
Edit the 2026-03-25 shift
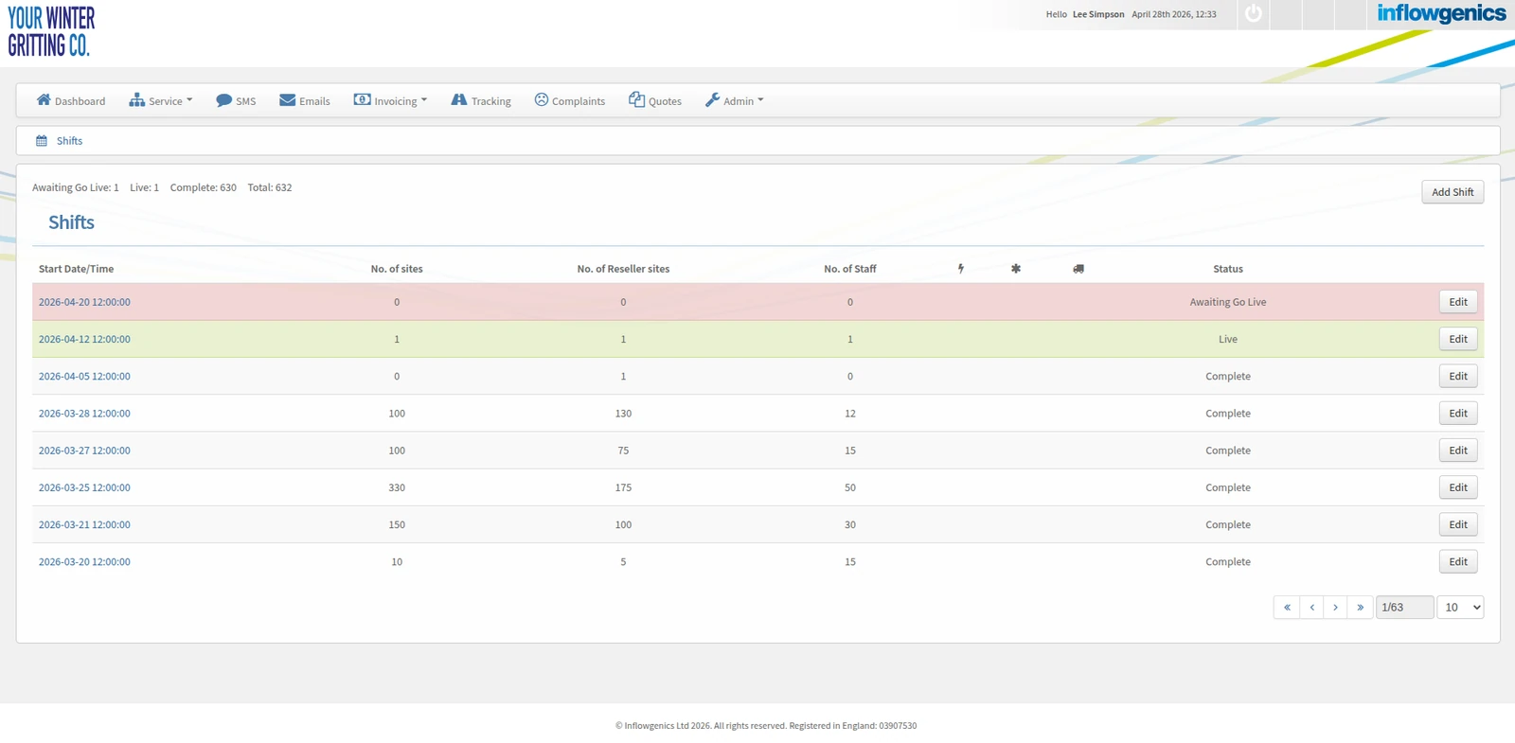(x=1458, y=487)
